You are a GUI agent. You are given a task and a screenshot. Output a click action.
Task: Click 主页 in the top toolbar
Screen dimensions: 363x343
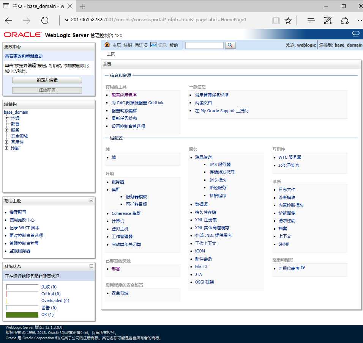click(x=117, y=45)
